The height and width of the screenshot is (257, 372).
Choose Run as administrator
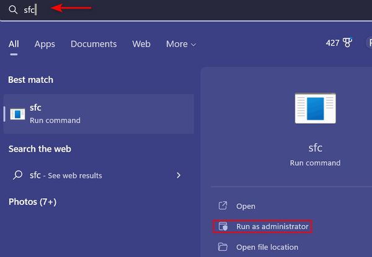pyautogui.click(x=262, y=227)
